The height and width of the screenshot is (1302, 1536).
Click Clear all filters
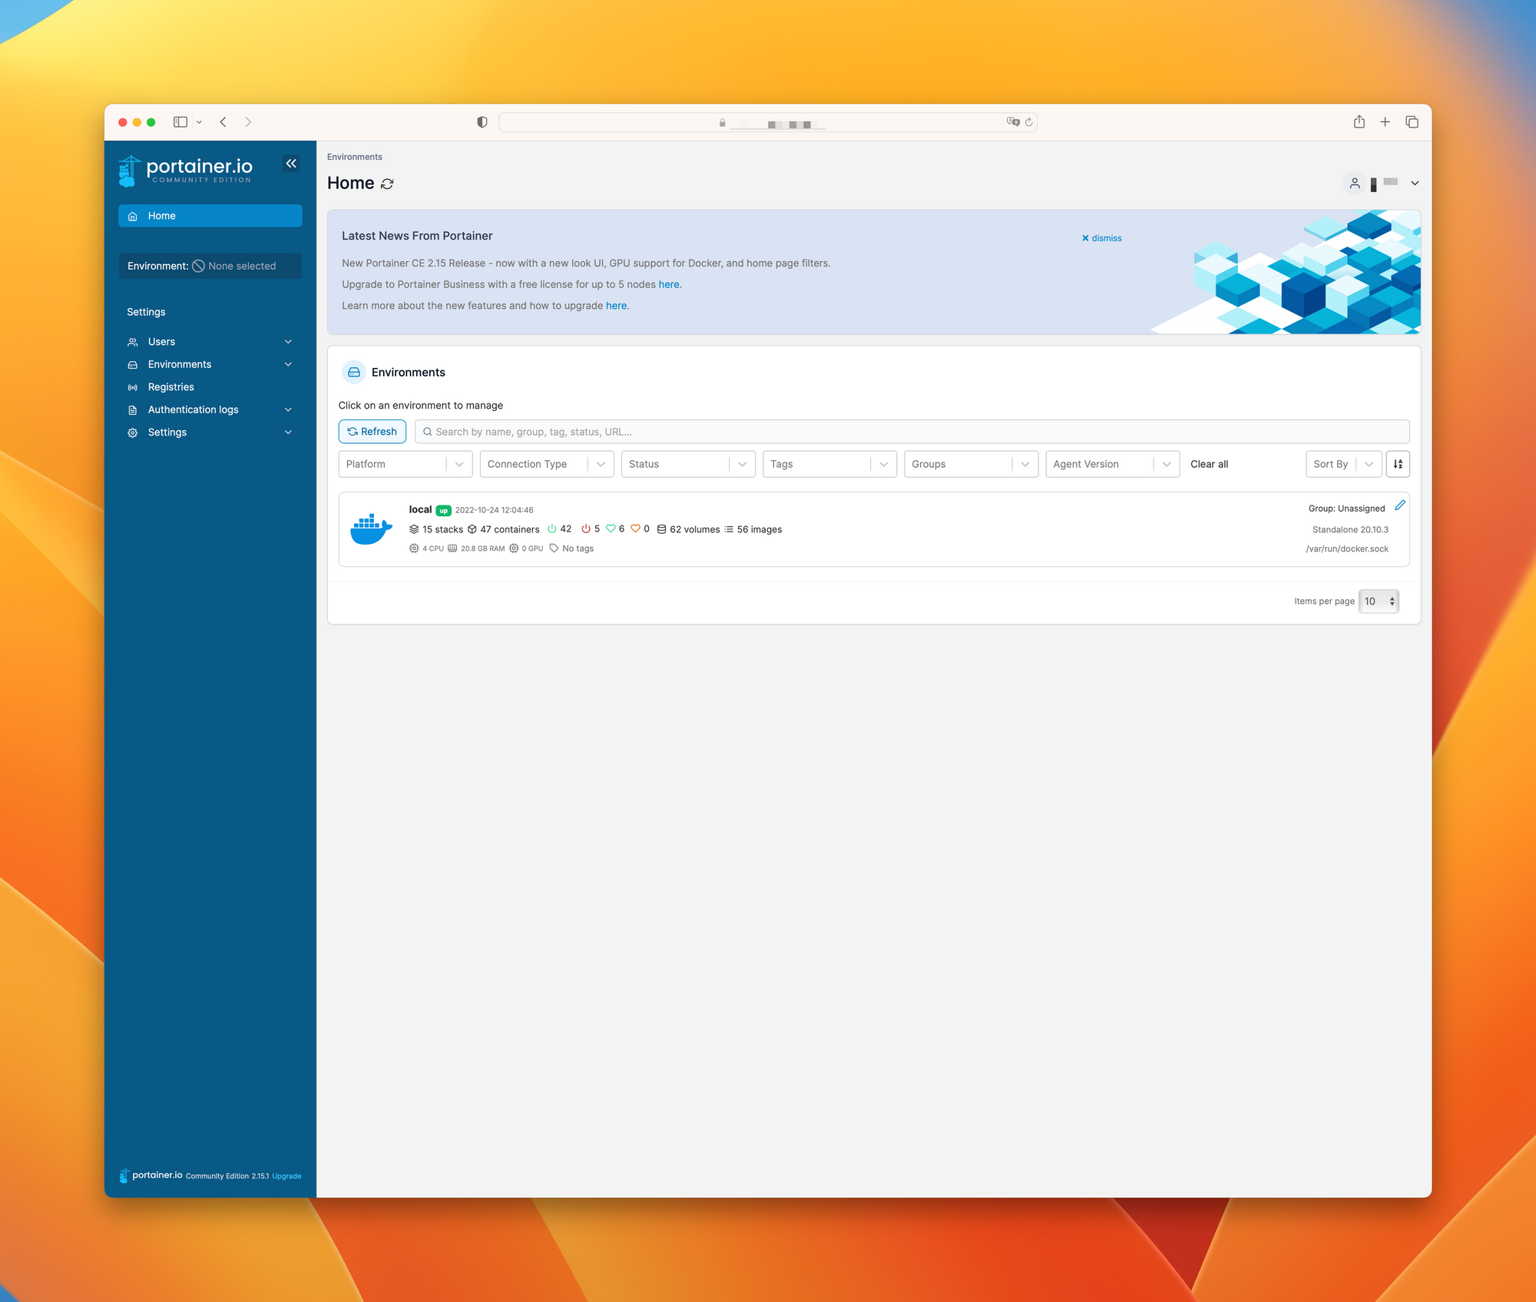[1209, 464]
